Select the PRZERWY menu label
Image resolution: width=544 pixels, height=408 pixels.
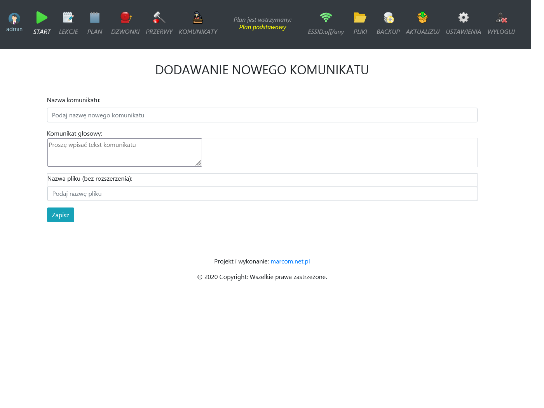[x=159, y=32]
